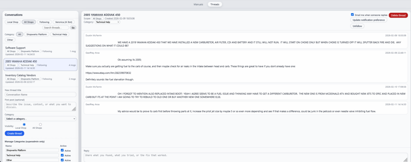Image resolution: width=411 pixels, height=162 pixels.
Task: Show Following conversations only
Action: (45, 22)
